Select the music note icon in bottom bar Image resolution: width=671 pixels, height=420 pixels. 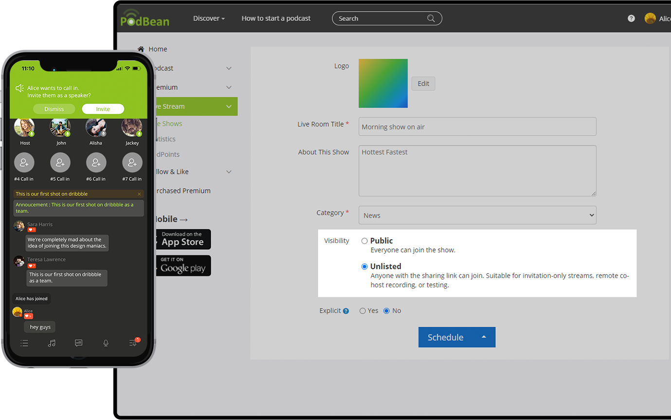(52, 343)
